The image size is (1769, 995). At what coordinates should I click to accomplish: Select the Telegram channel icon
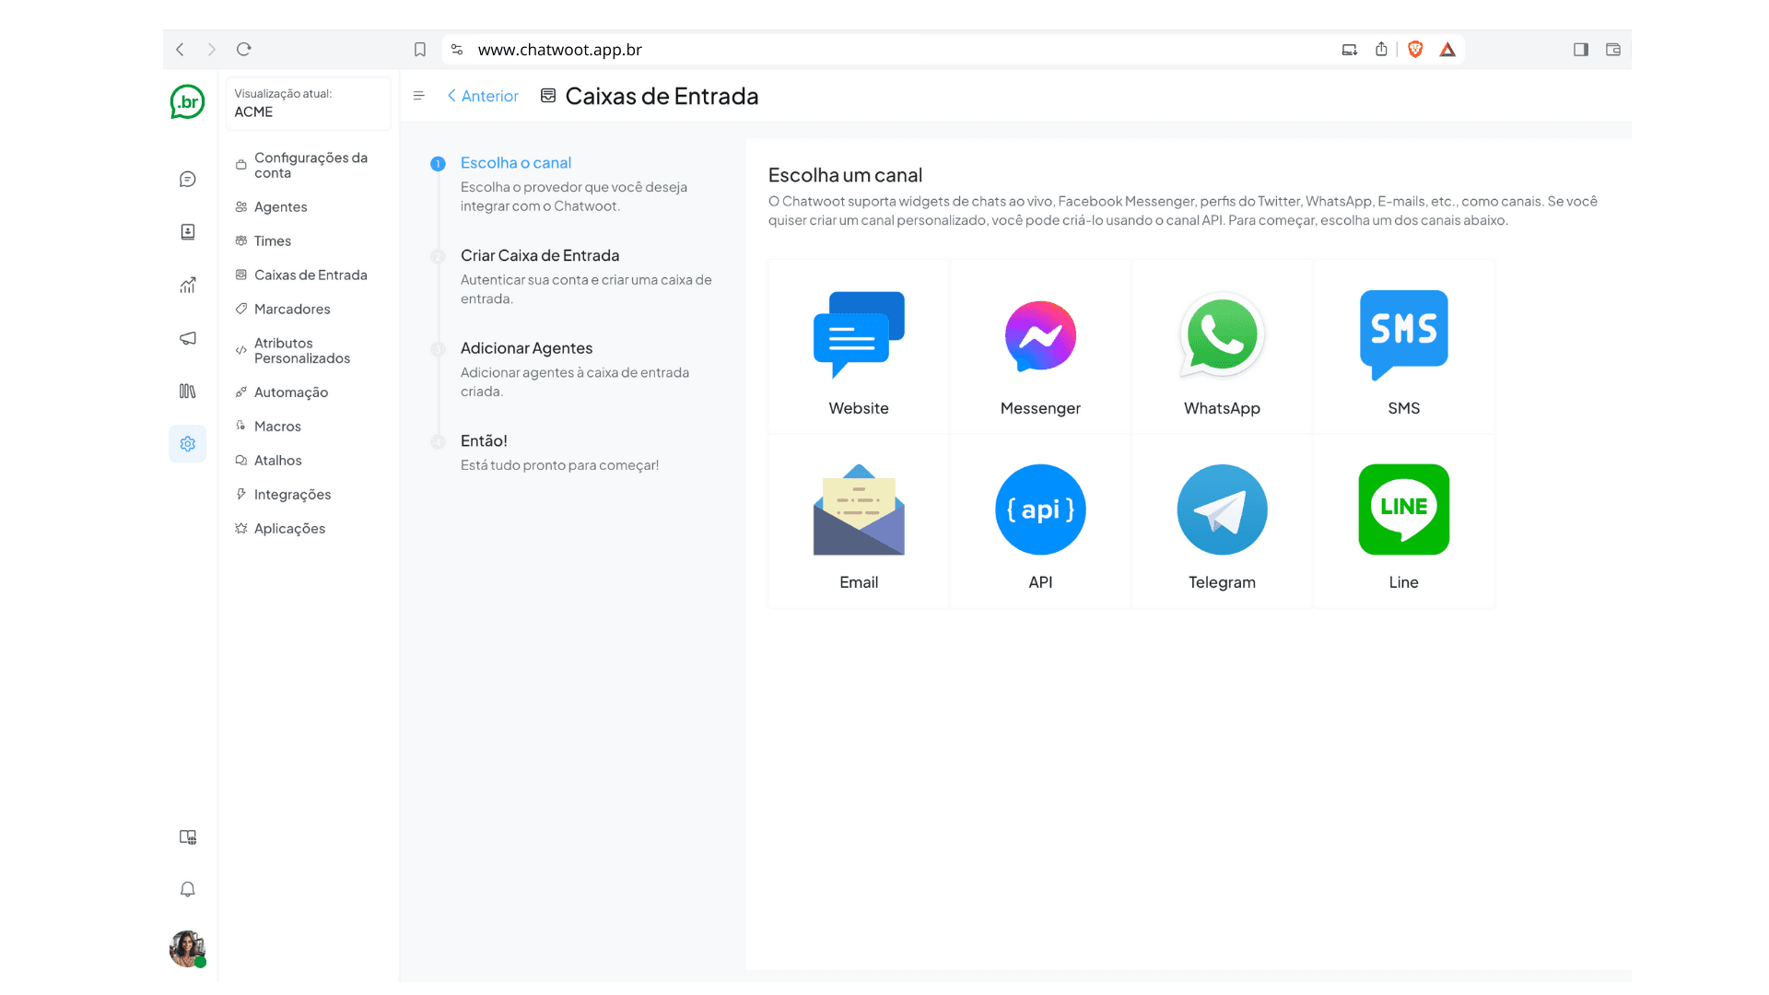1223,509
